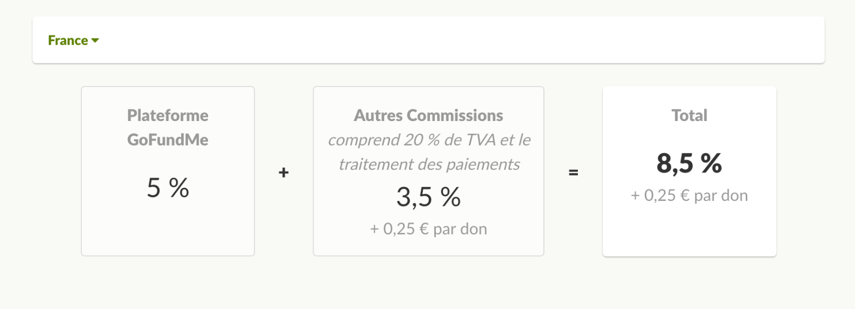
Task: Click the 8,5 % total fee value
Action: [689, 163]
